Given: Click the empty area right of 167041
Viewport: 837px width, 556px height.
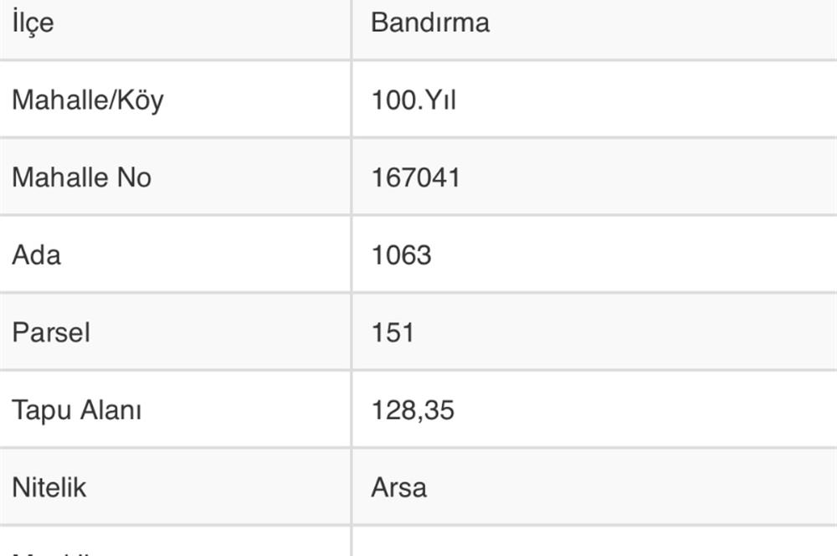Looking at the screenshot, I should [x=649, y=178].
